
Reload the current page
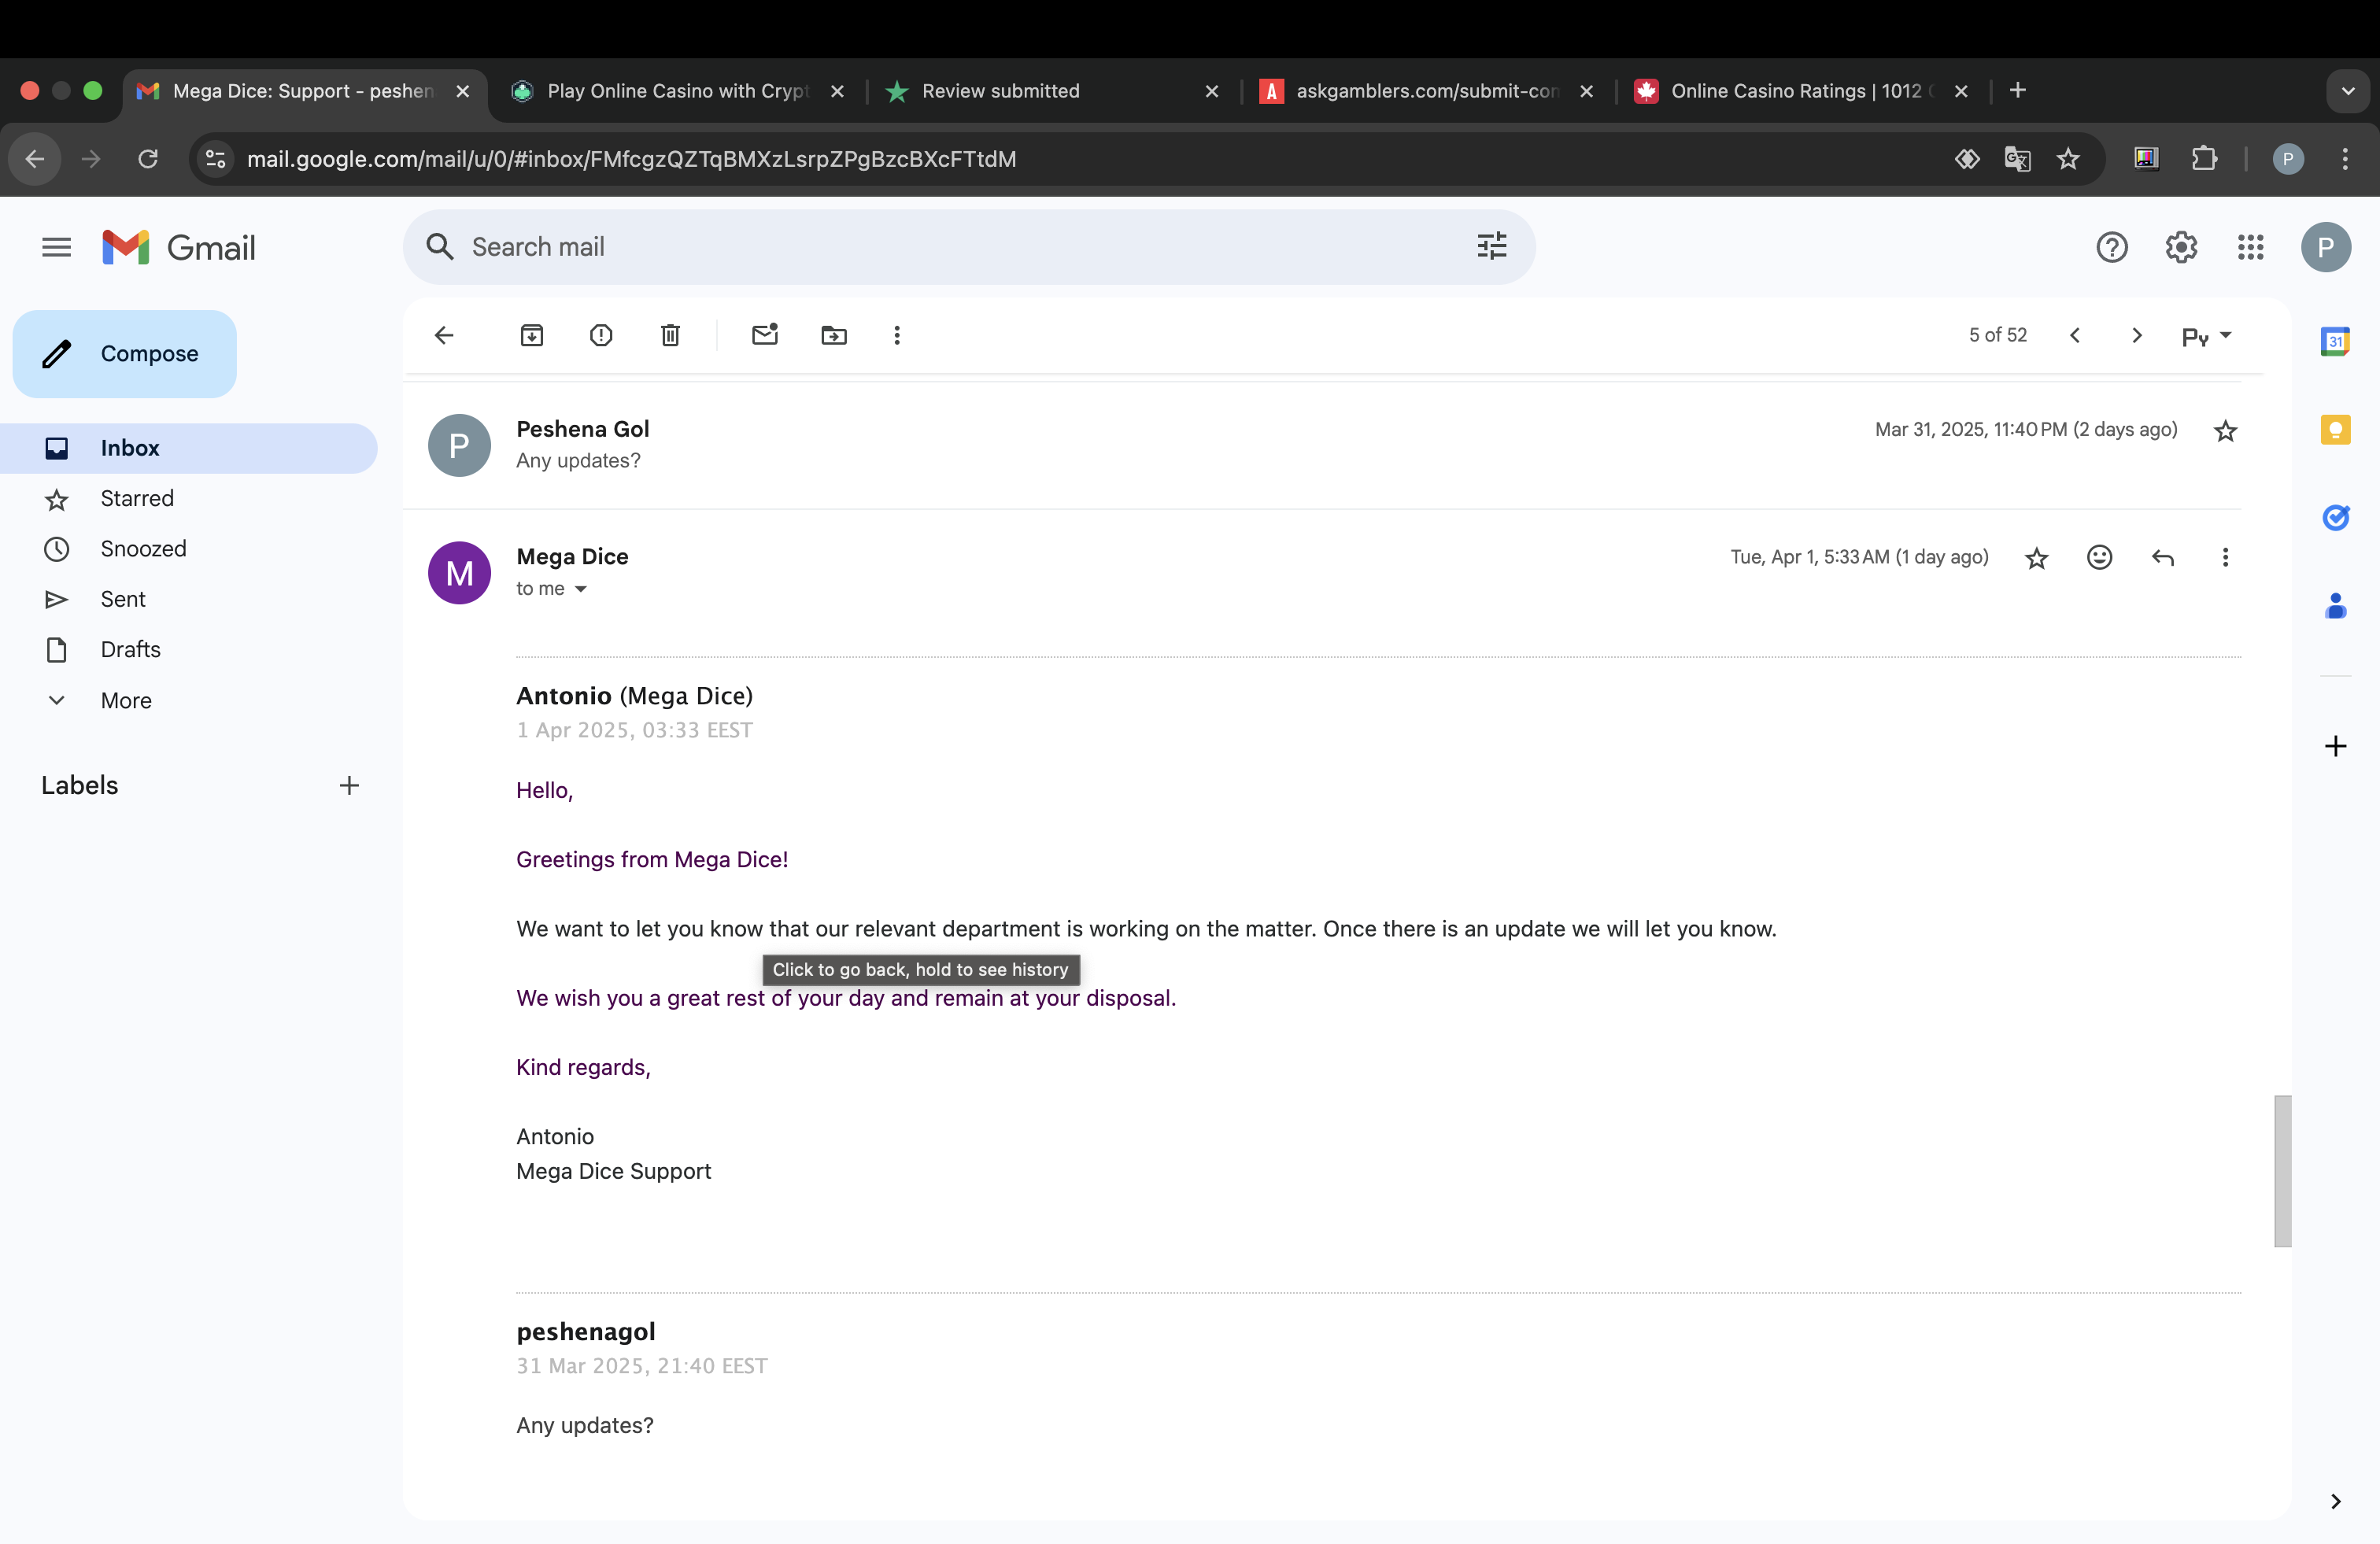[148, 159]
